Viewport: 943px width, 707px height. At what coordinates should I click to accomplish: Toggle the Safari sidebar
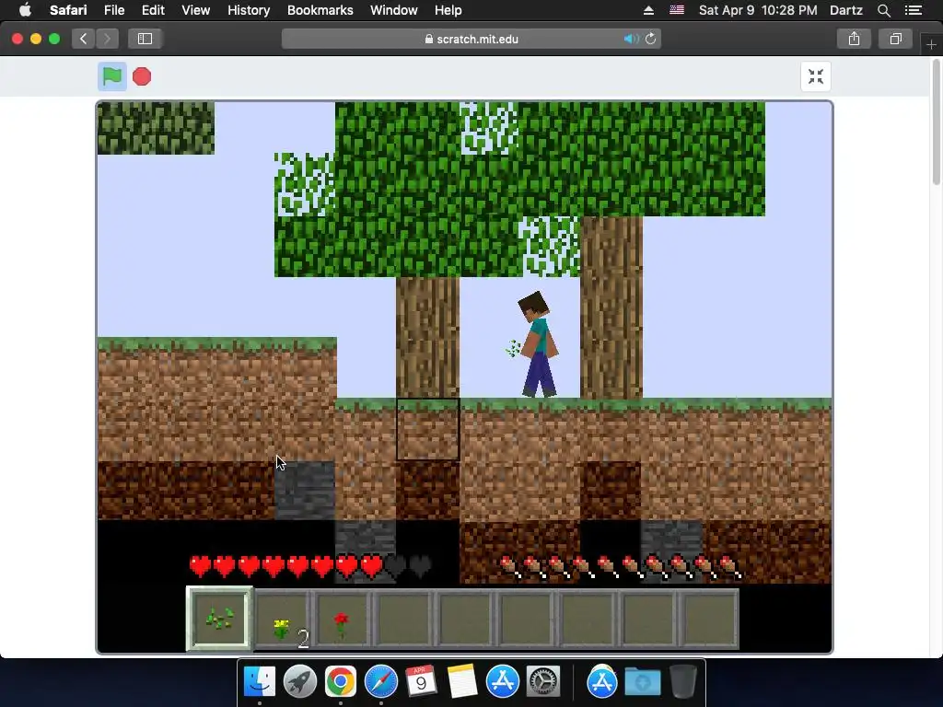145,39
